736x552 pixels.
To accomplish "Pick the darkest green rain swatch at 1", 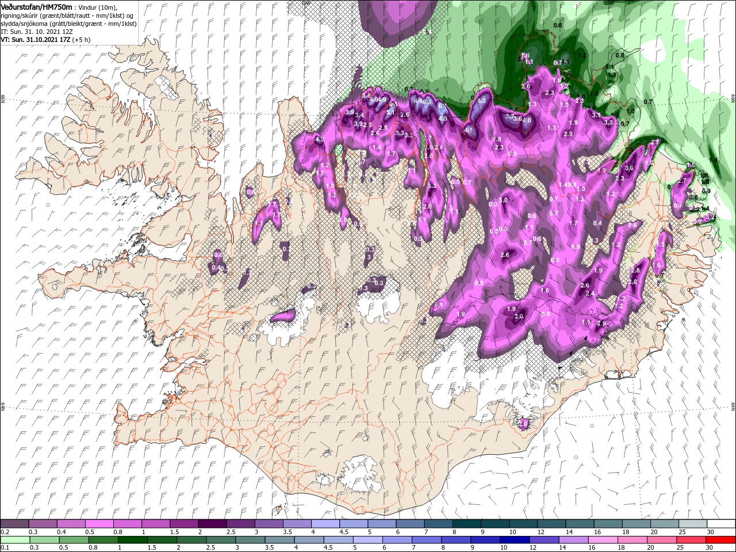I will (132, 540).
